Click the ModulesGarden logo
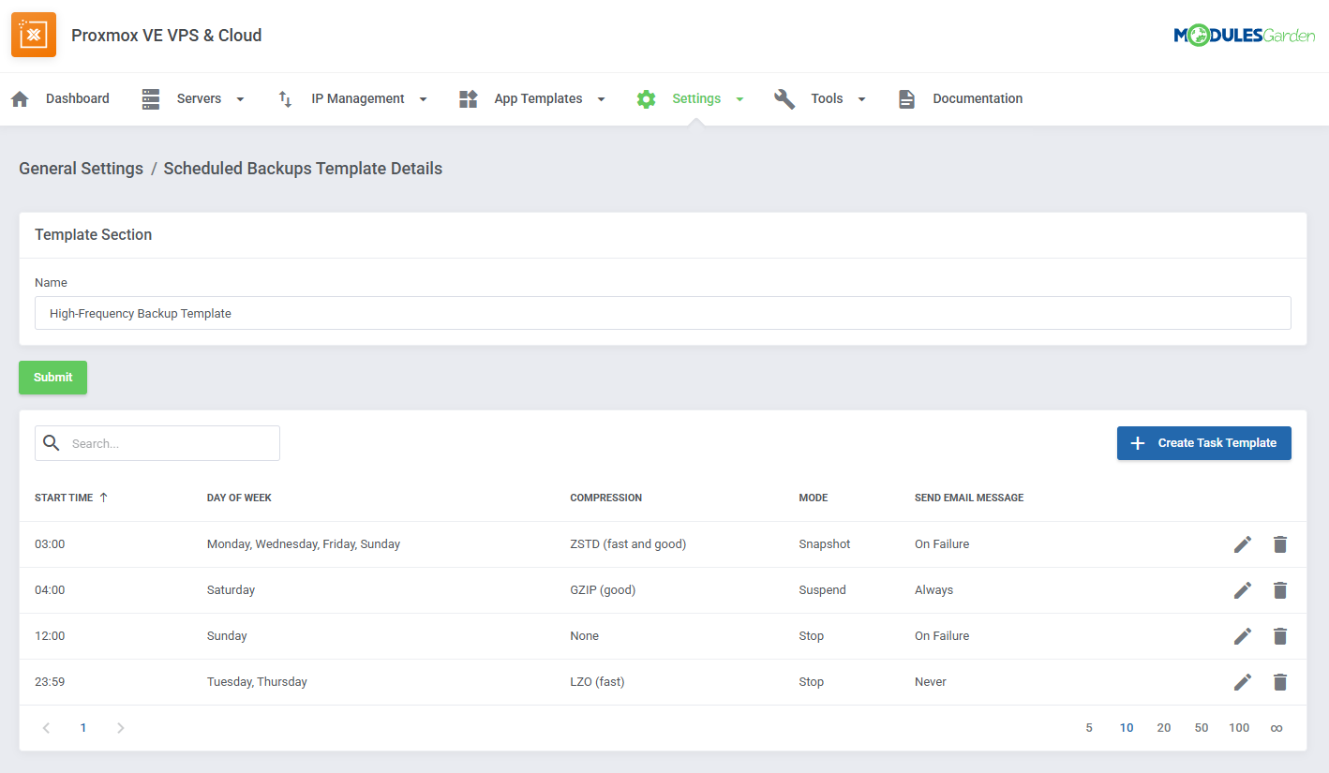Screen dimensions: 1329x773 coord(1244,34)
